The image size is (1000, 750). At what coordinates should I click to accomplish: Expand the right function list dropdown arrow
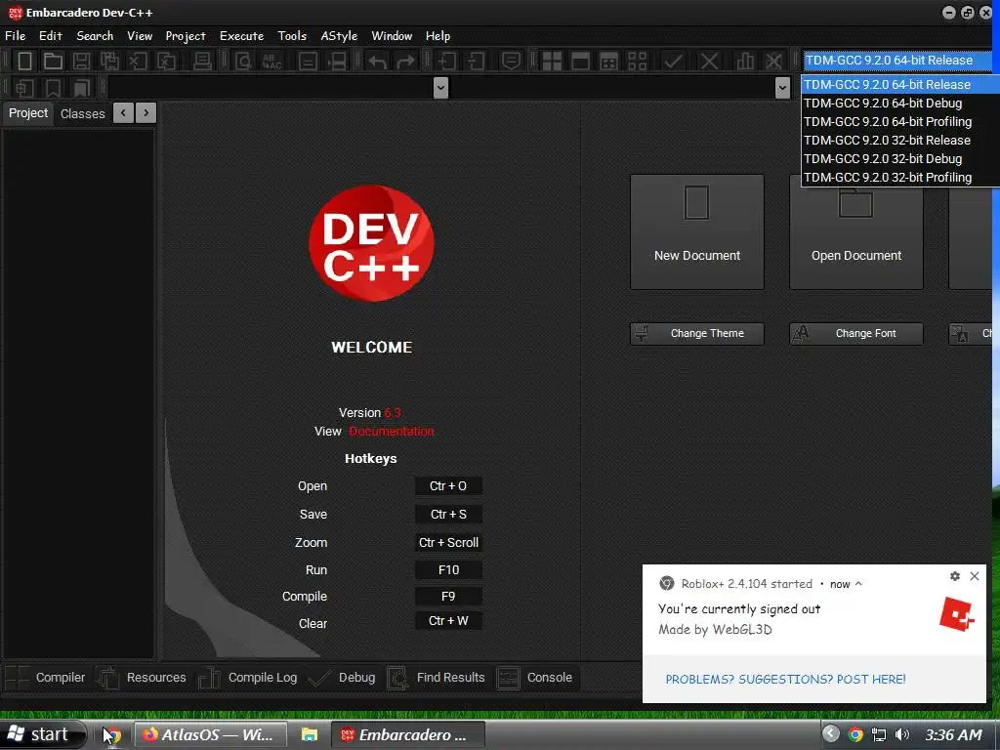coord(782,87)
